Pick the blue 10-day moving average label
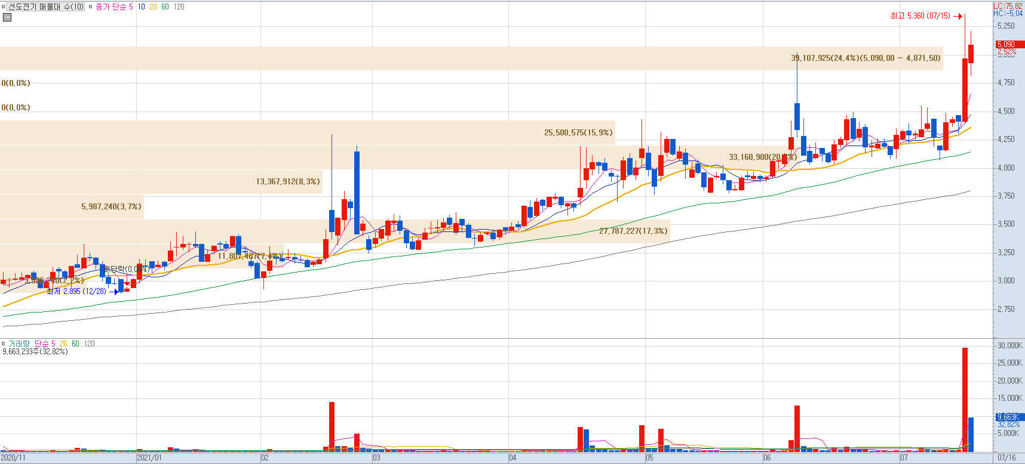Viewport: 1025px width, 464px height. click(x=141, y=7)
